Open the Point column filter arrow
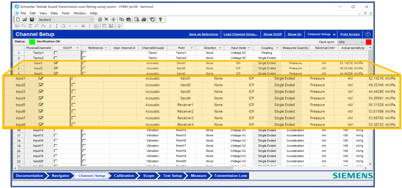Viewport: 402px width, 188px height. (x=192, y=48)
